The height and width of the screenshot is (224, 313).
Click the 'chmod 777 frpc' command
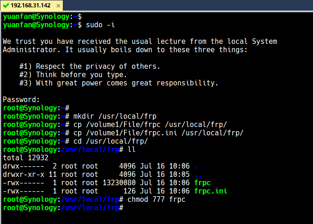(x=155, y=199)
